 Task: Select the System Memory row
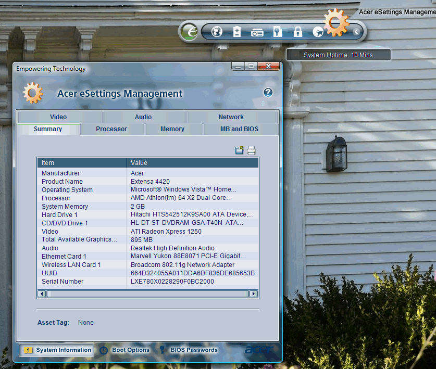pos(148,207)
